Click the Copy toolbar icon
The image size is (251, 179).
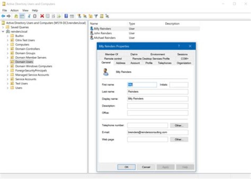[x=35, y=16]
